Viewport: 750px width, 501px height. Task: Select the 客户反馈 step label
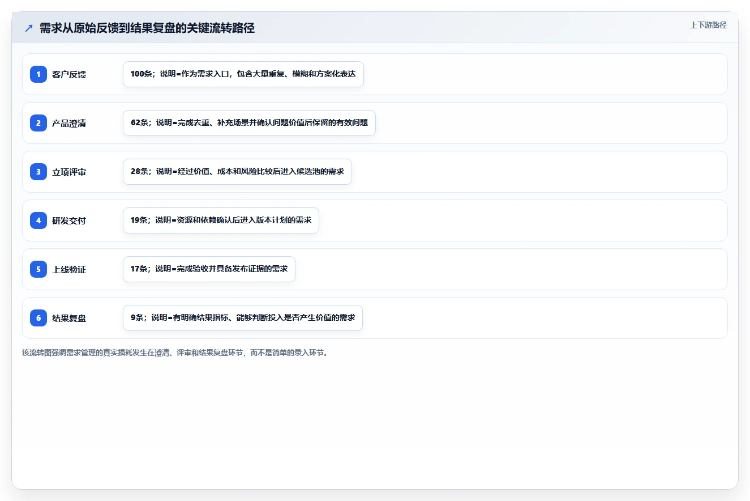coord(69,74)
